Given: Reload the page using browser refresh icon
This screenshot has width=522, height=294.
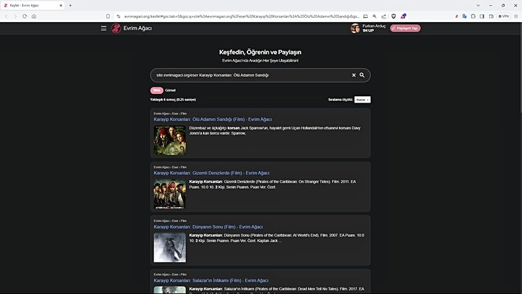Looking at the screenshot, I should point(25,16).
